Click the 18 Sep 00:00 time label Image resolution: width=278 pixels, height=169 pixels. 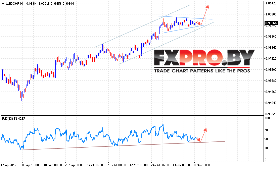(53, 165)
